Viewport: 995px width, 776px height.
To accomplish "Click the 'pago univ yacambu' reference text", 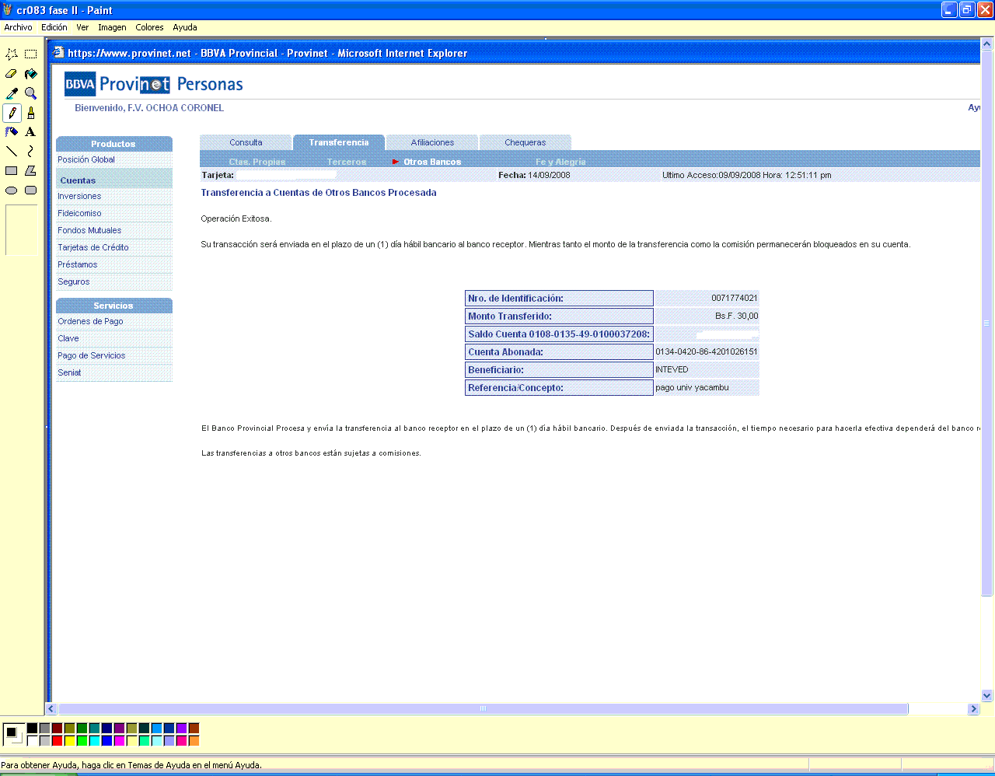I will [692, 387].
